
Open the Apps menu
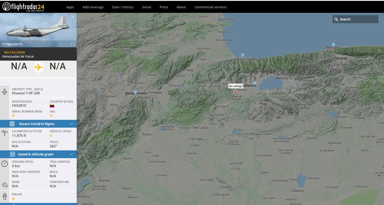[70, 7]
